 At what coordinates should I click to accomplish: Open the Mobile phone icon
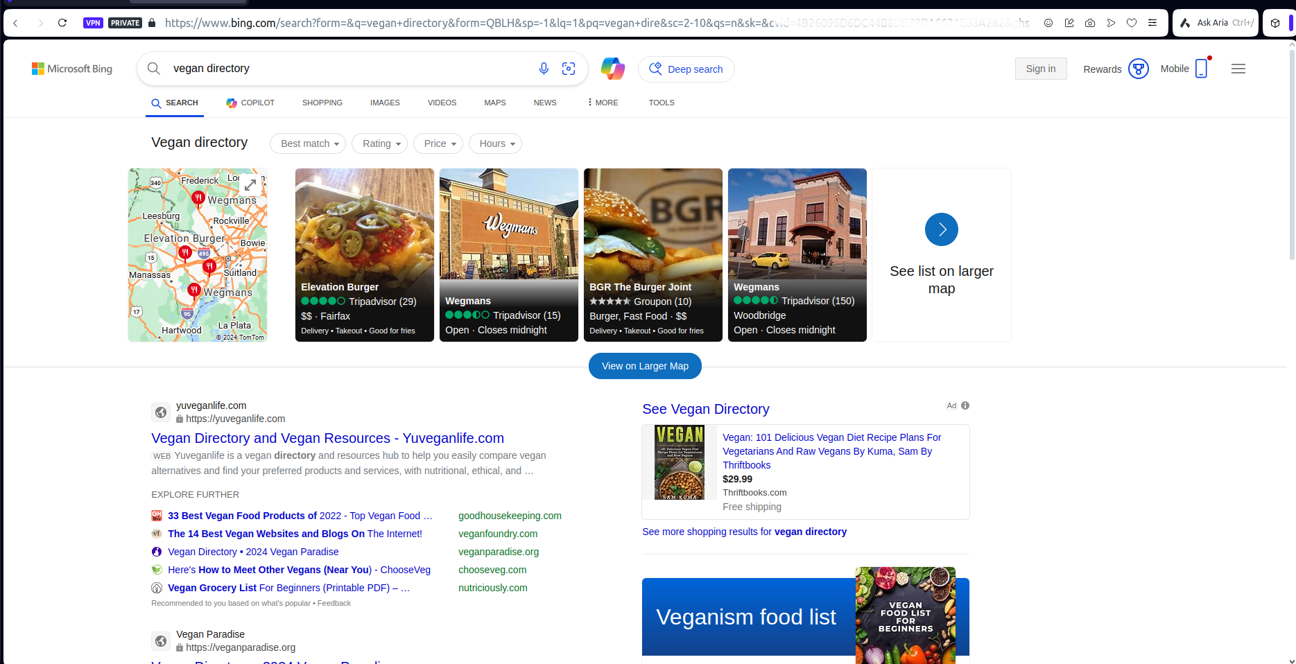point(1202,68)
